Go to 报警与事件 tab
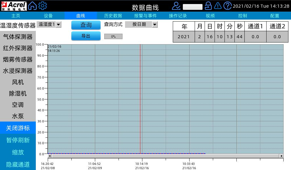 click(145, 16)
